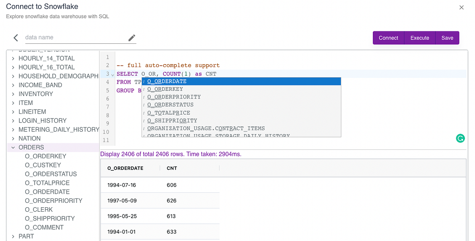Choose O_SHIPPRIORITY autocomplete suggestion

(x=241, y=120)
